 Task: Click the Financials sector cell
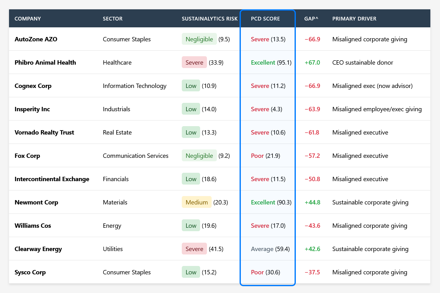pyautogui.click(x=116, y=179)
